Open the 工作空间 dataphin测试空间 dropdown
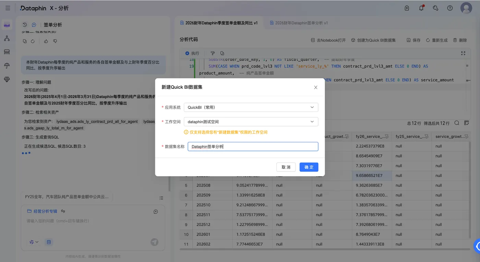This screenshot has width=480, height=262. pyautogui.click(x=251, y=122)
